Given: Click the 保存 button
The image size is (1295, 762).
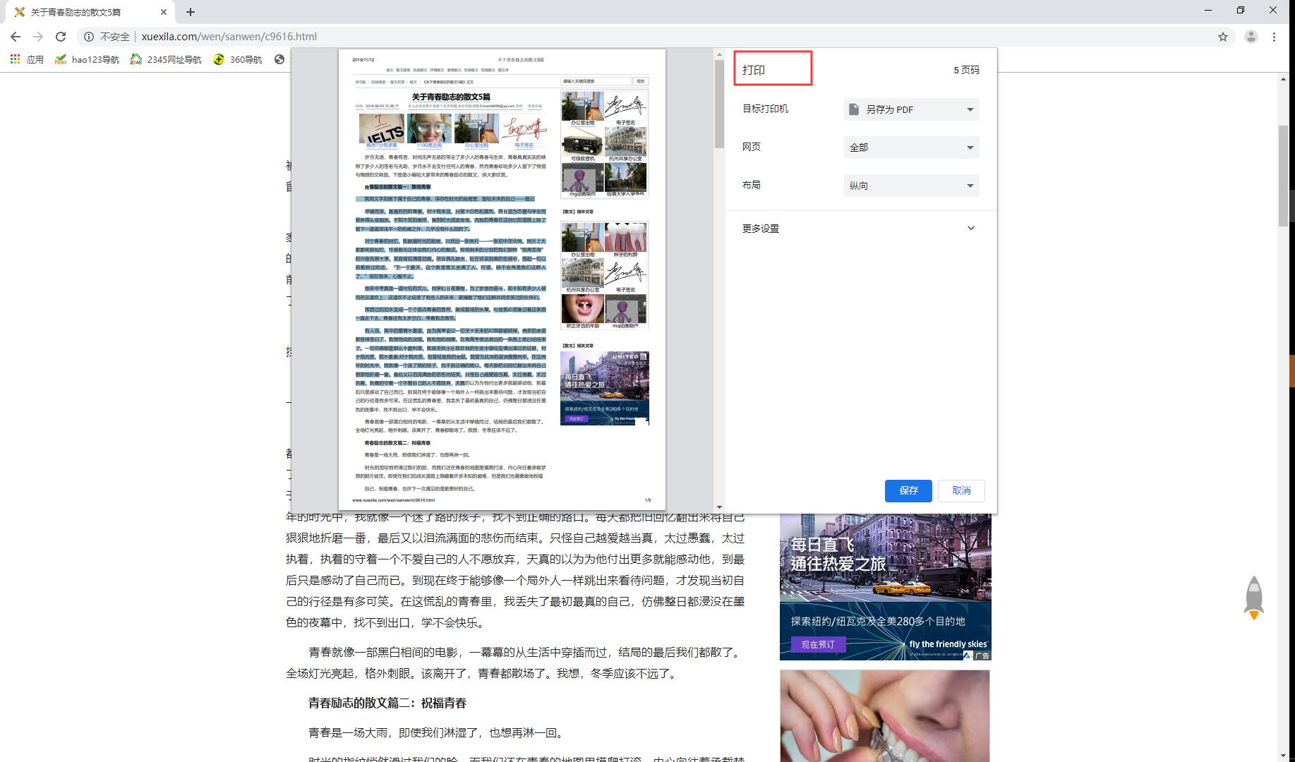Looking at the screenshot, I should tap(908, 490).
